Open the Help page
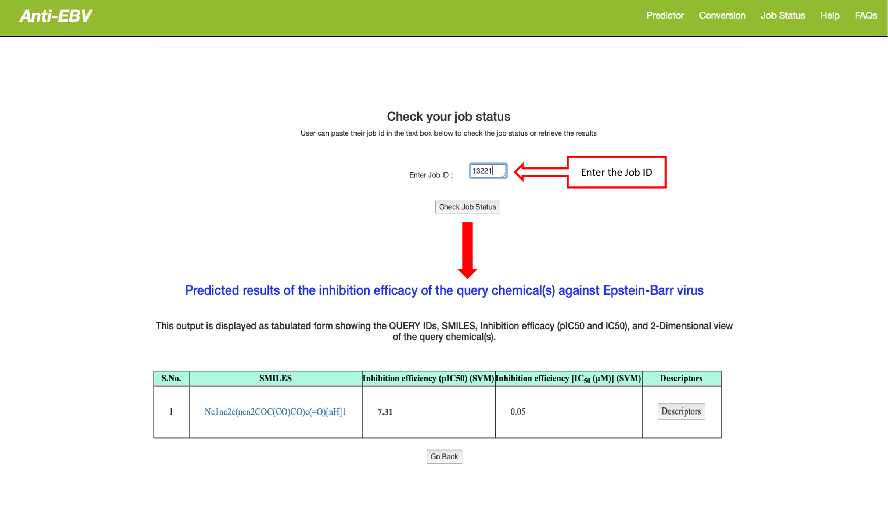Screen dimensions: 888x509 [x=829, y=16]
